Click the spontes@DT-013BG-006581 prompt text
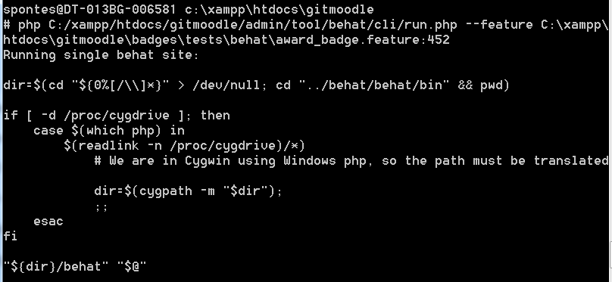This screenshot has height=282, width=612. [89, 9]
